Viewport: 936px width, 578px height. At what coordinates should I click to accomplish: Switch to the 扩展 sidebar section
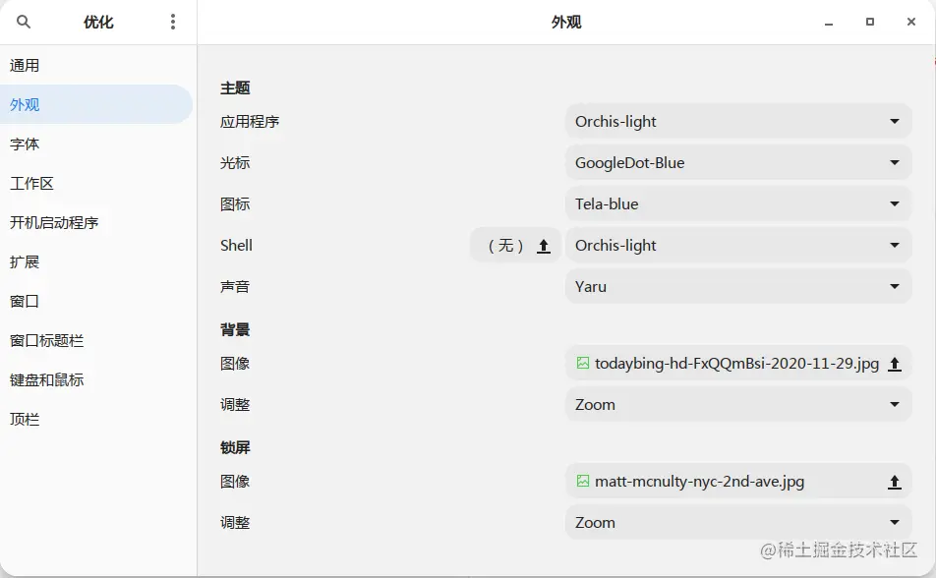24,261
